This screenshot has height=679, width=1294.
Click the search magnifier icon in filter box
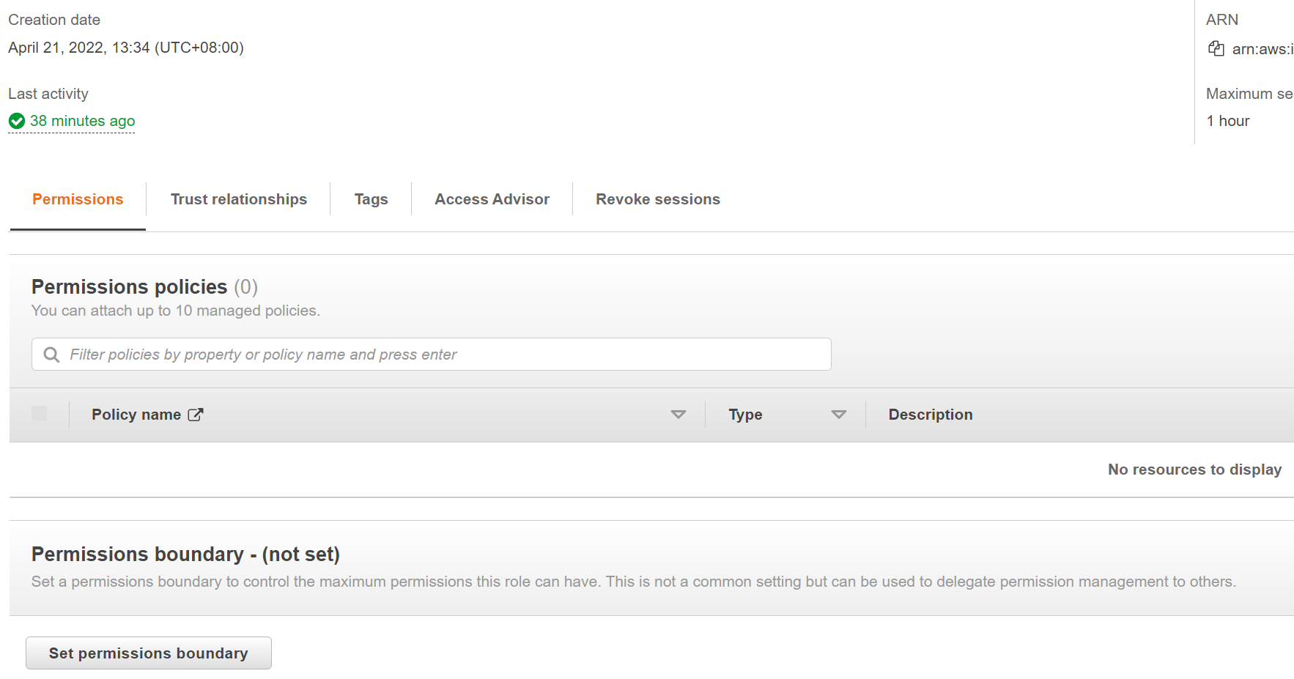click(51, 355)
